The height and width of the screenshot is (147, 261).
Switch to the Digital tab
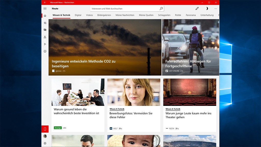[x=78, y=15]
